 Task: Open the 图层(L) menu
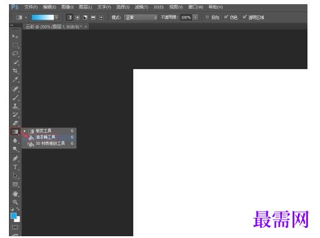pyautogui.click(x=85, y=7)
